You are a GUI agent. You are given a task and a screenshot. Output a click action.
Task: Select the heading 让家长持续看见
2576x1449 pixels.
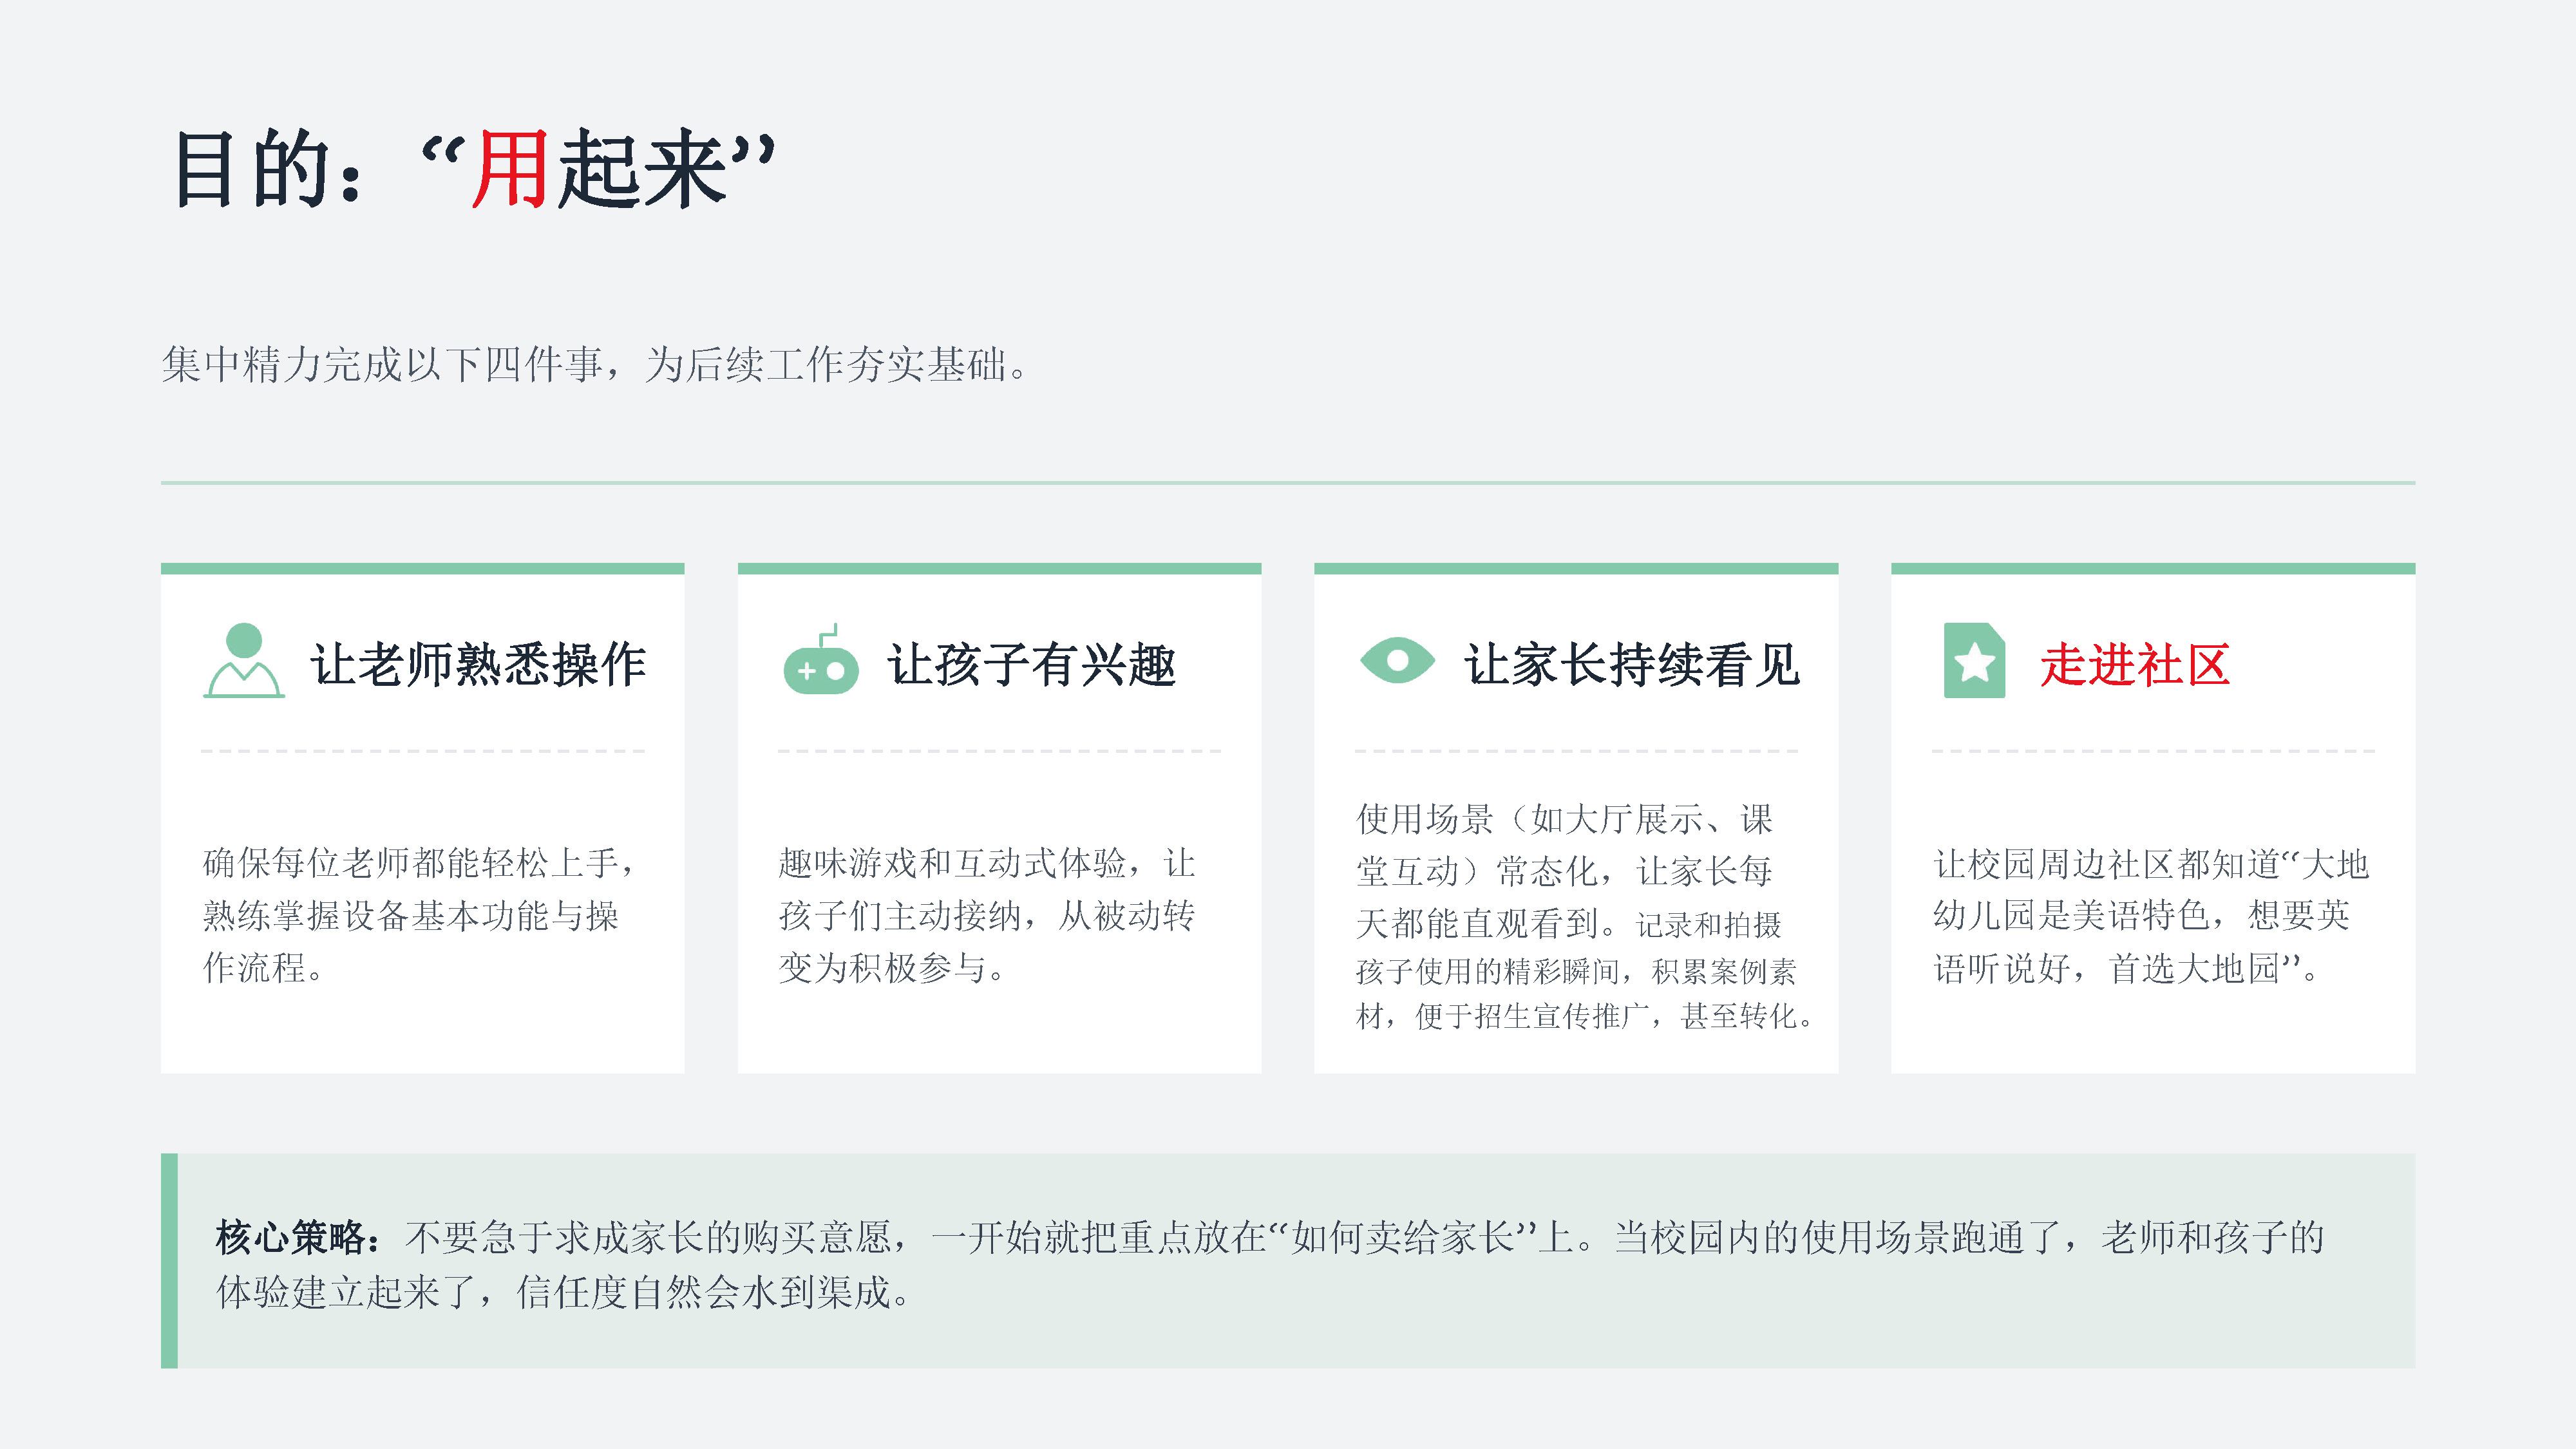coord(1632,665)
